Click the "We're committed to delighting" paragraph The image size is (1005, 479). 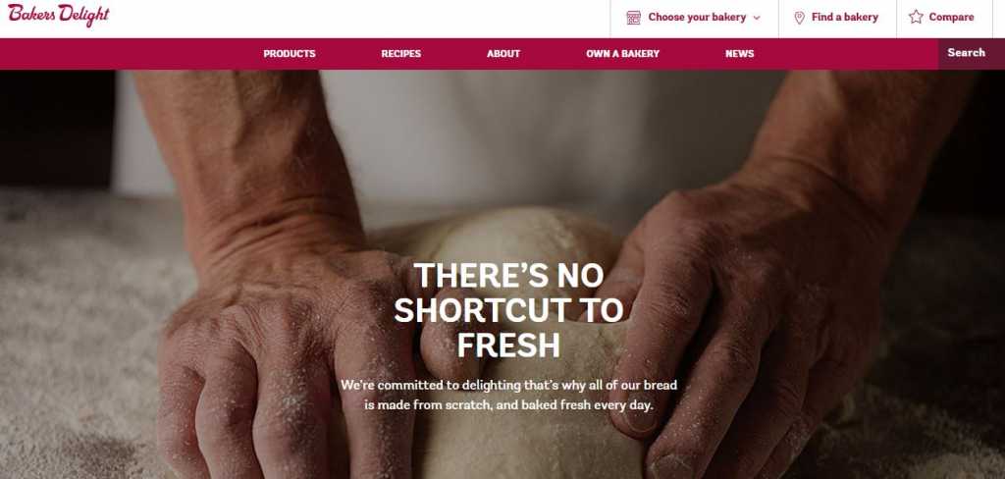coord(509,395)
